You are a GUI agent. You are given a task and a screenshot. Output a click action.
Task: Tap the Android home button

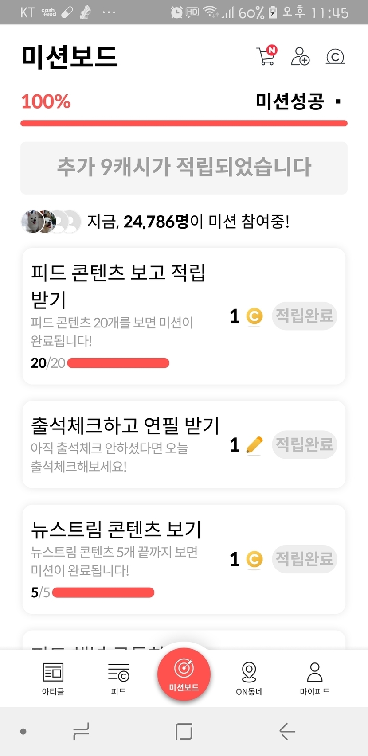click(x=184, y=731)
